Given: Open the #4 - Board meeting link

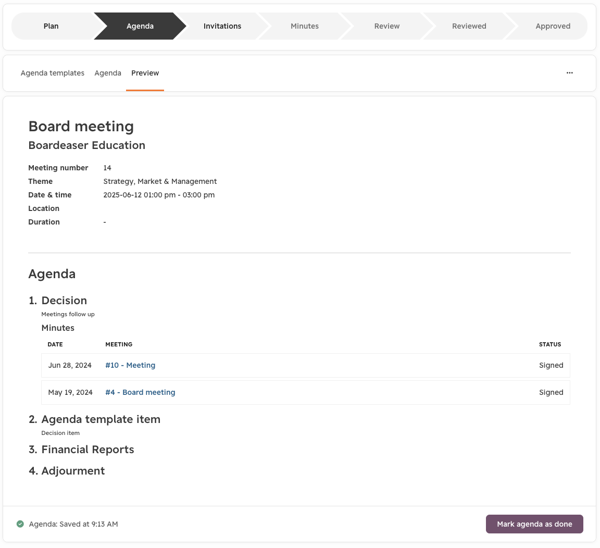Looking at the screenshot, I should point(140,392).
